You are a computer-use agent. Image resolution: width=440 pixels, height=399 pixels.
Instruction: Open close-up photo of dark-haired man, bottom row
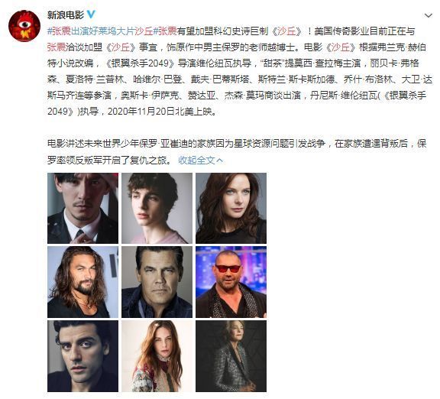[x=82, y=356]
